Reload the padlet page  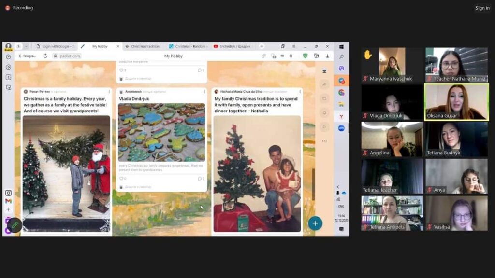(45, 56)
